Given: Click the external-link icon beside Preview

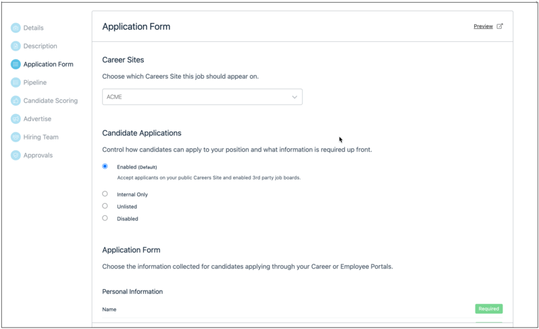Looking at the screenshot, I should [x=500, y=26].
